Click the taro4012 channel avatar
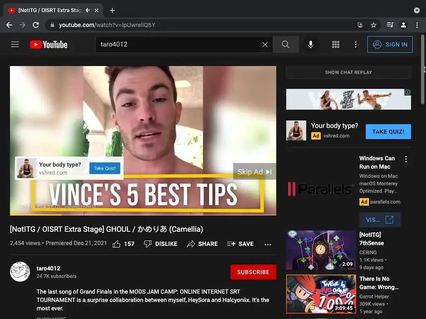The width and height of the screenshot is (426, 319). (x=20, y=272)
